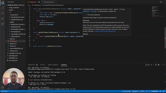Viewport: 166px width, 93px height.
Task: Show errors and warnings in status bar
Action: click(4, 91)
